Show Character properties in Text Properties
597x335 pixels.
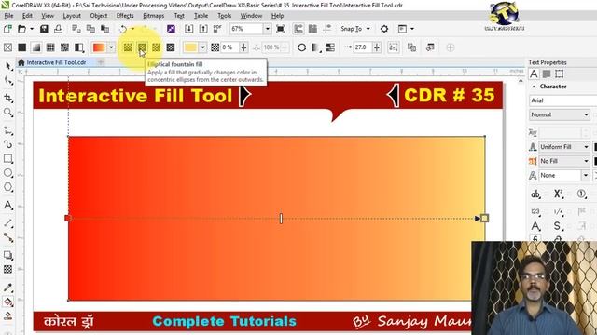coord(534,74)
